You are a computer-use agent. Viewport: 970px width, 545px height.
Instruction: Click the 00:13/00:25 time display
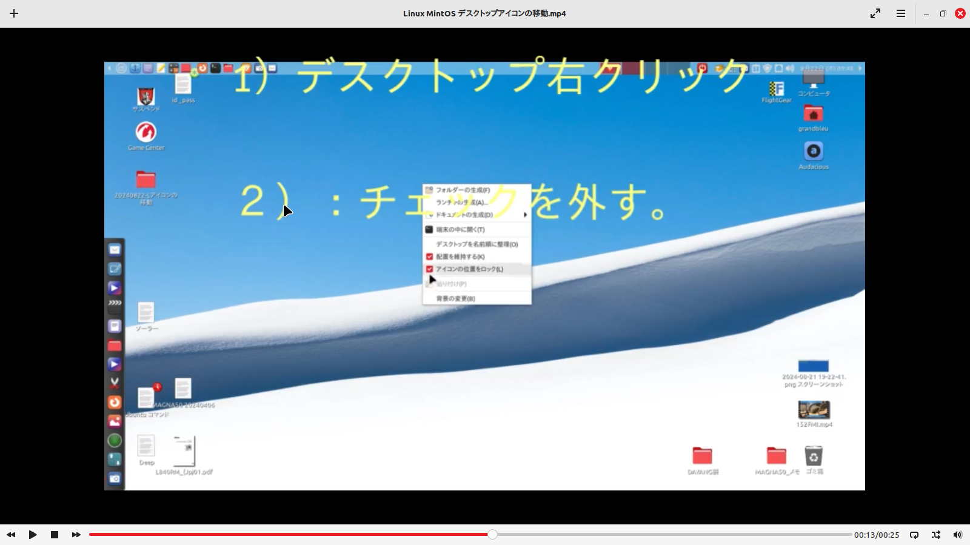point(877,535)
